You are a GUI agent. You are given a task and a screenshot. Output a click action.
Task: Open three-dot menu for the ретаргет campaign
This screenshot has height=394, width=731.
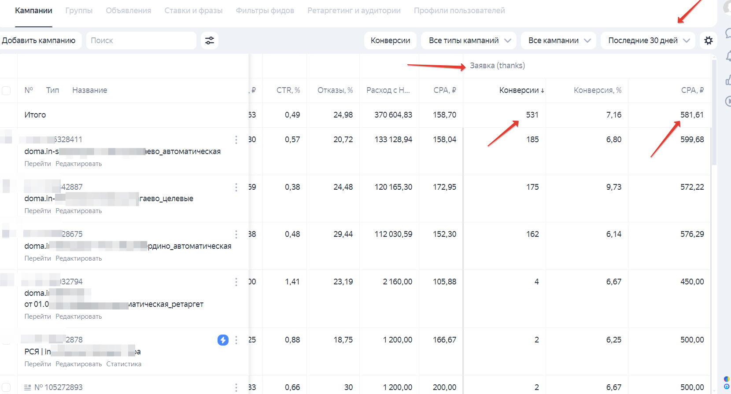(x=236, y=282)
